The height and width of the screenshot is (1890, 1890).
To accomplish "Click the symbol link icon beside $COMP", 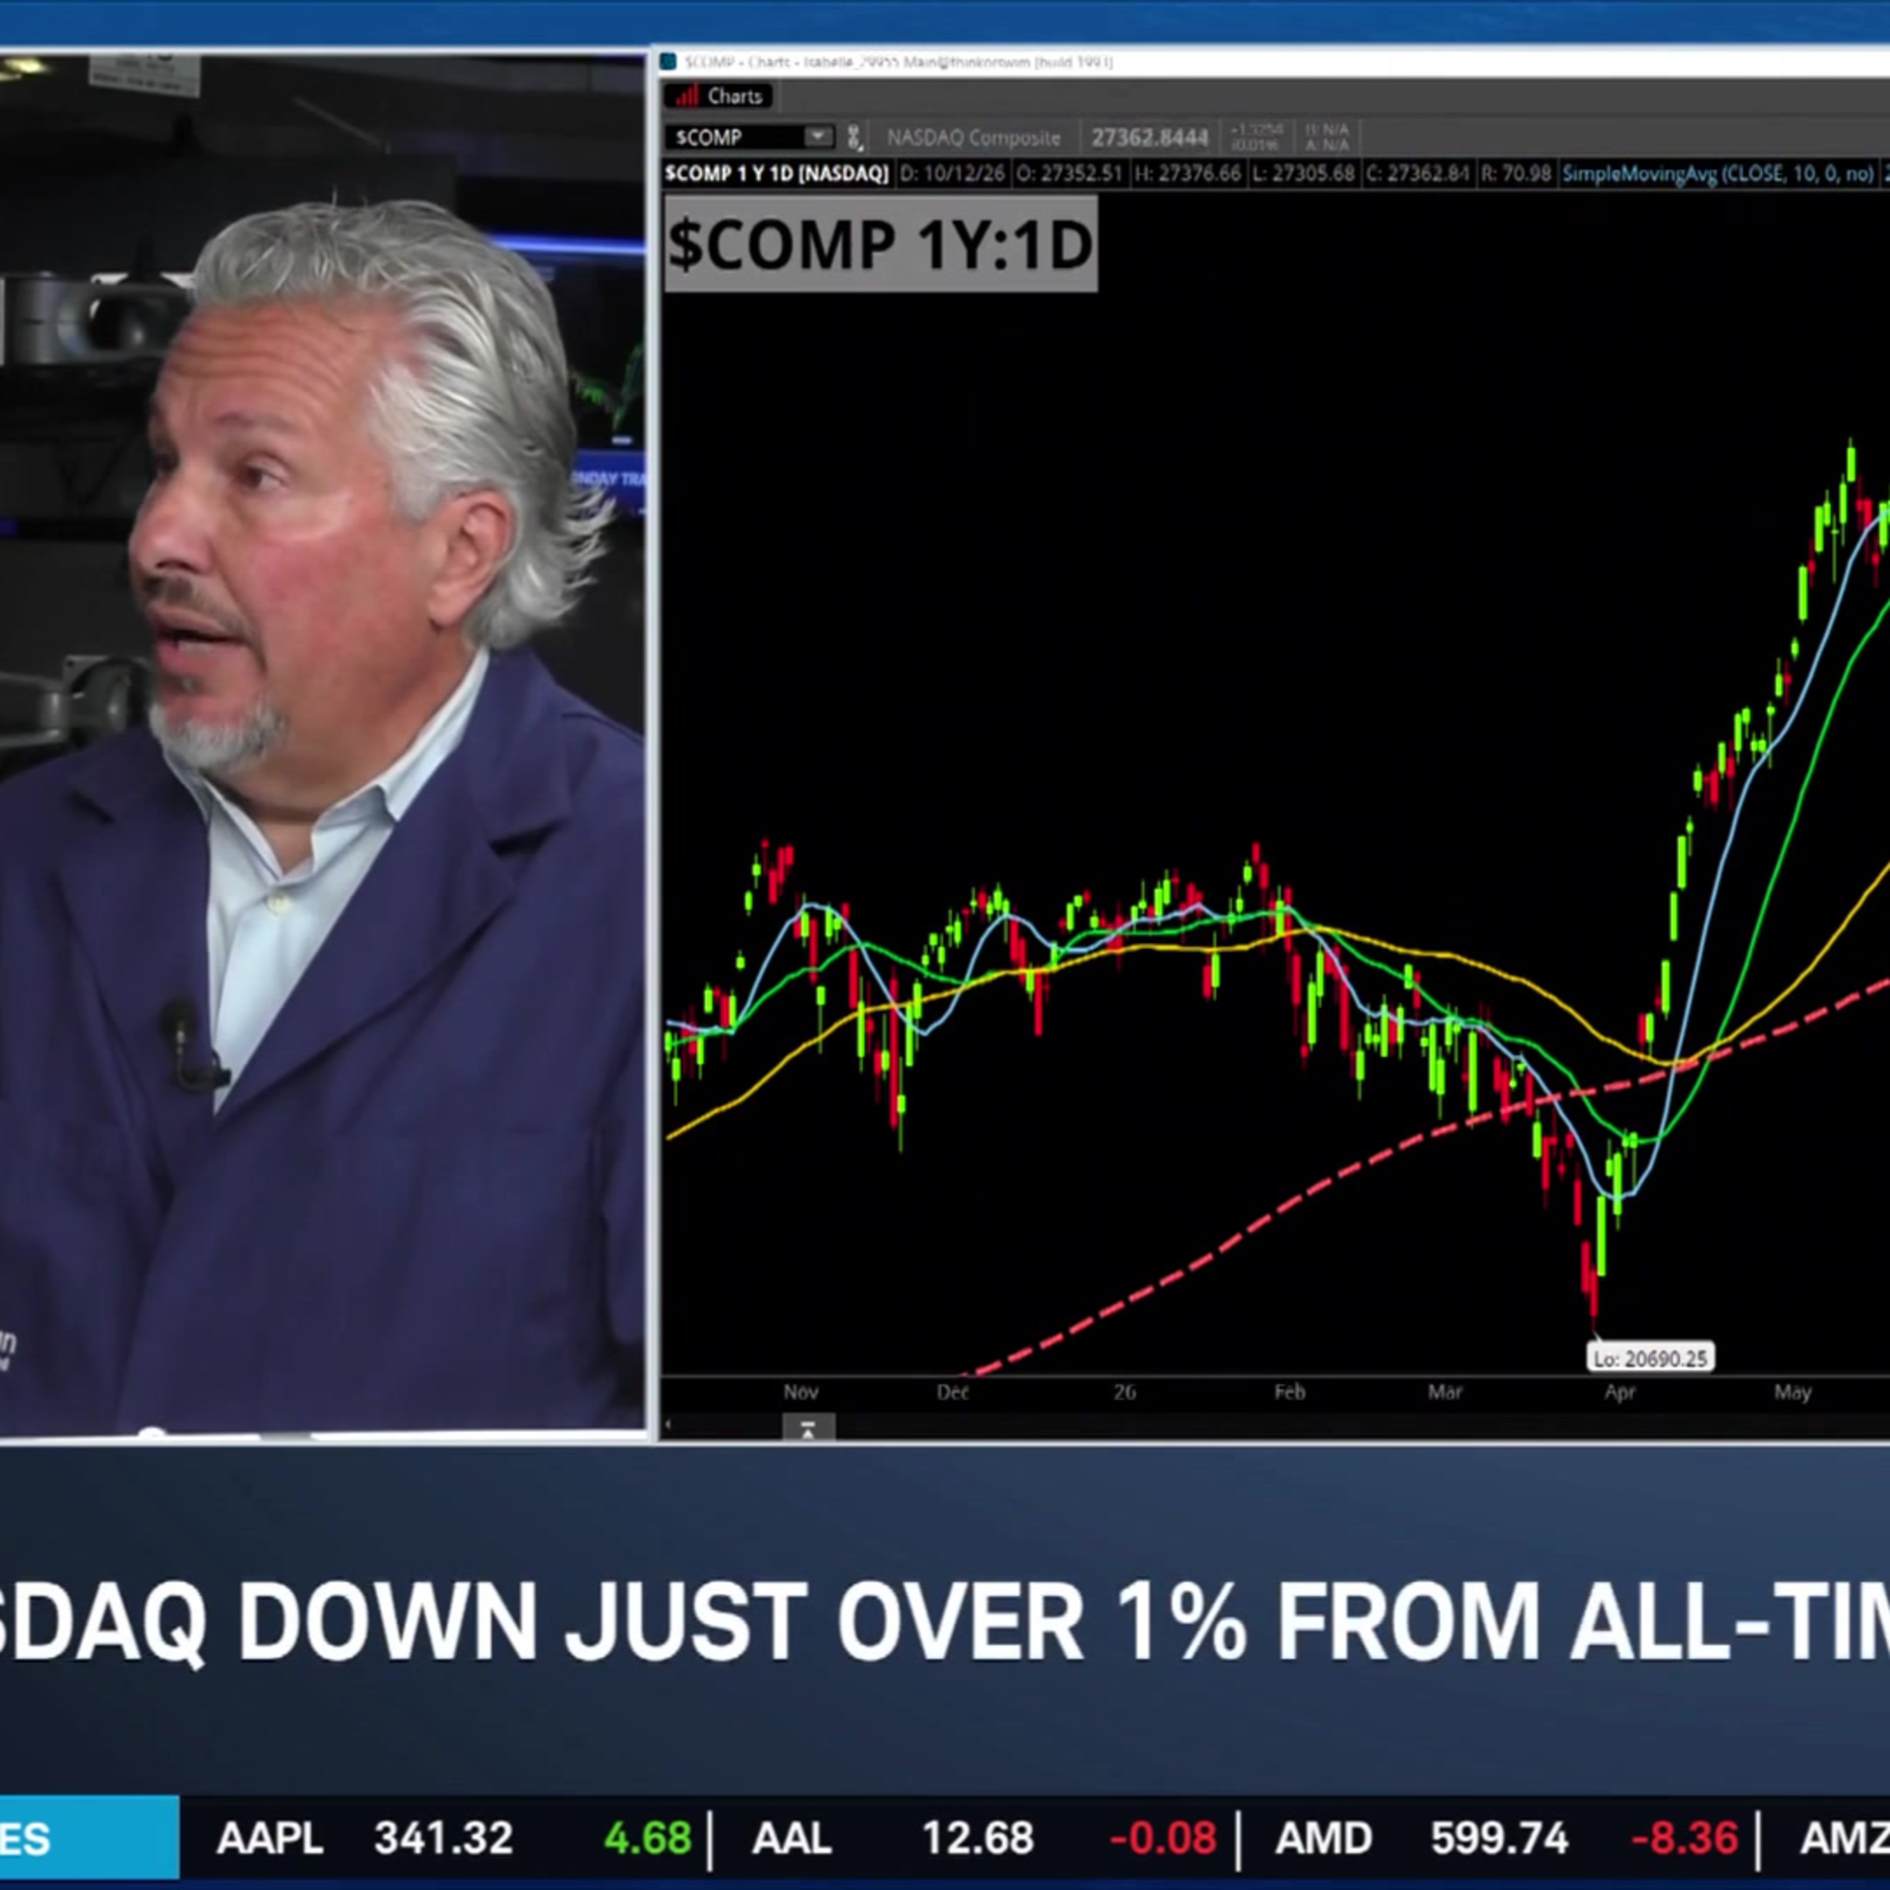I will click(x=854, y=138).
